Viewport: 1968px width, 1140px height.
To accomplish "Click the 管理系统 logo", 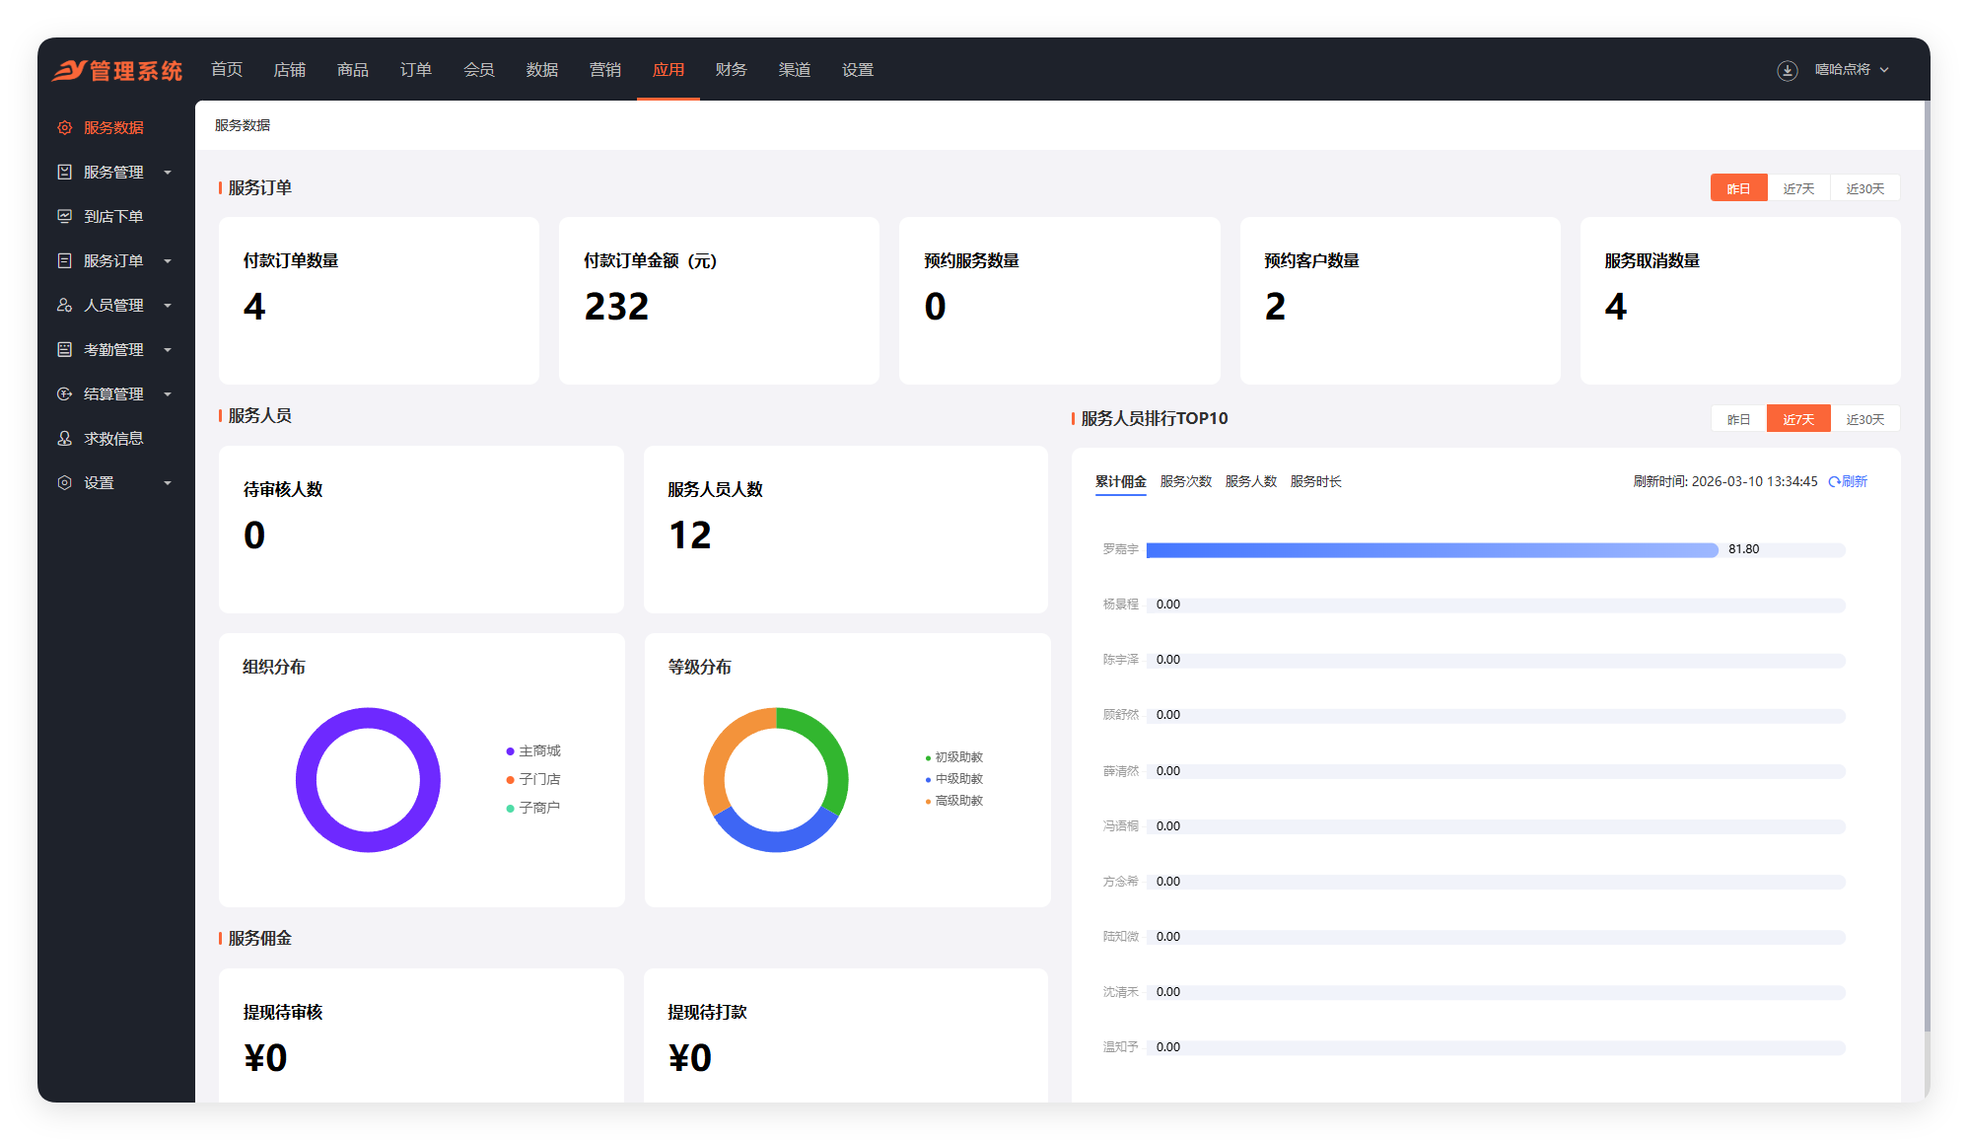I will tap(117, 70).
